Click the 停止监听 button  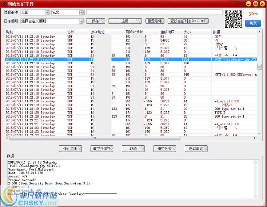click(70, 149)
